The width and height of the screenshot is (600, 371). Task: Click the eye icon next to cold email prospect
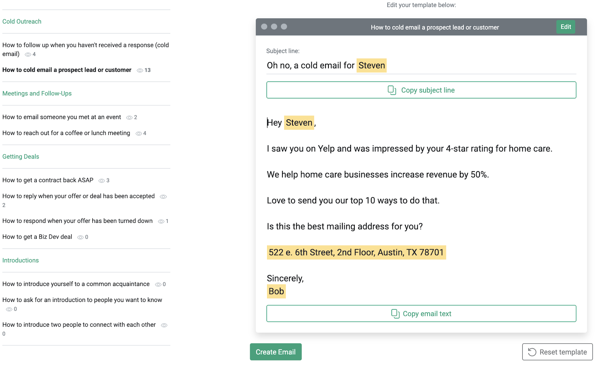(140, 71)
